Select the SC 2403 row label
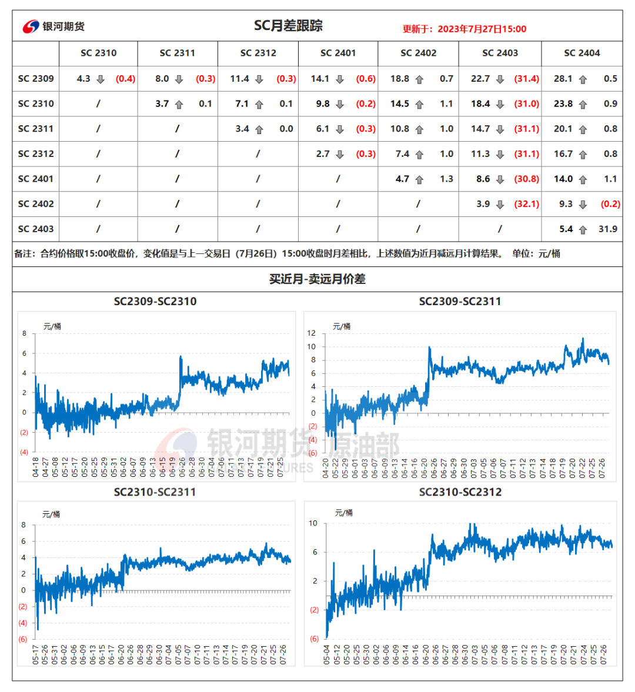The width and height of the screenshot is (635, 692). click(36, 229)
